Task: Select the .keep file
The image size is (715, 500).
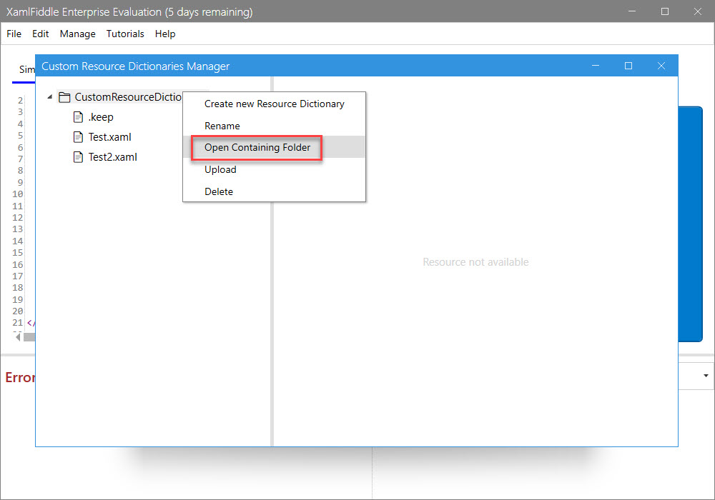Action: [100, 117]
